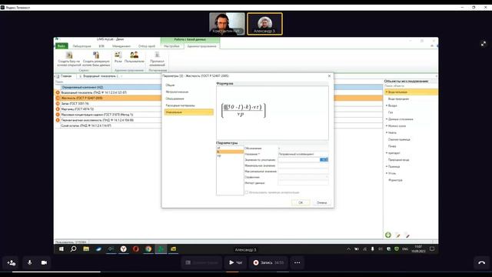Open the Yandex browser icon in taskbar
This screenshot has height=277, width=492.
click(123, 249)
